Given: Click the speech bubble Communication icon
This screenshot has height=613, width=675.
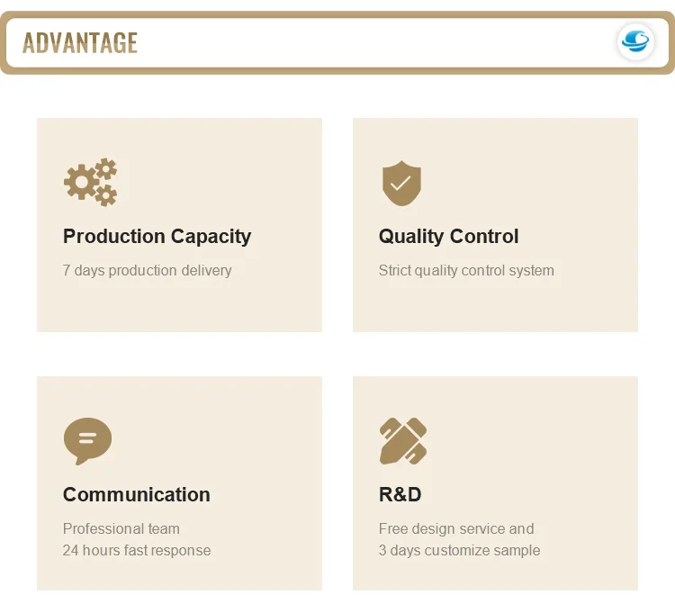Looking at the screenshot, I should (x=87, y=441).
